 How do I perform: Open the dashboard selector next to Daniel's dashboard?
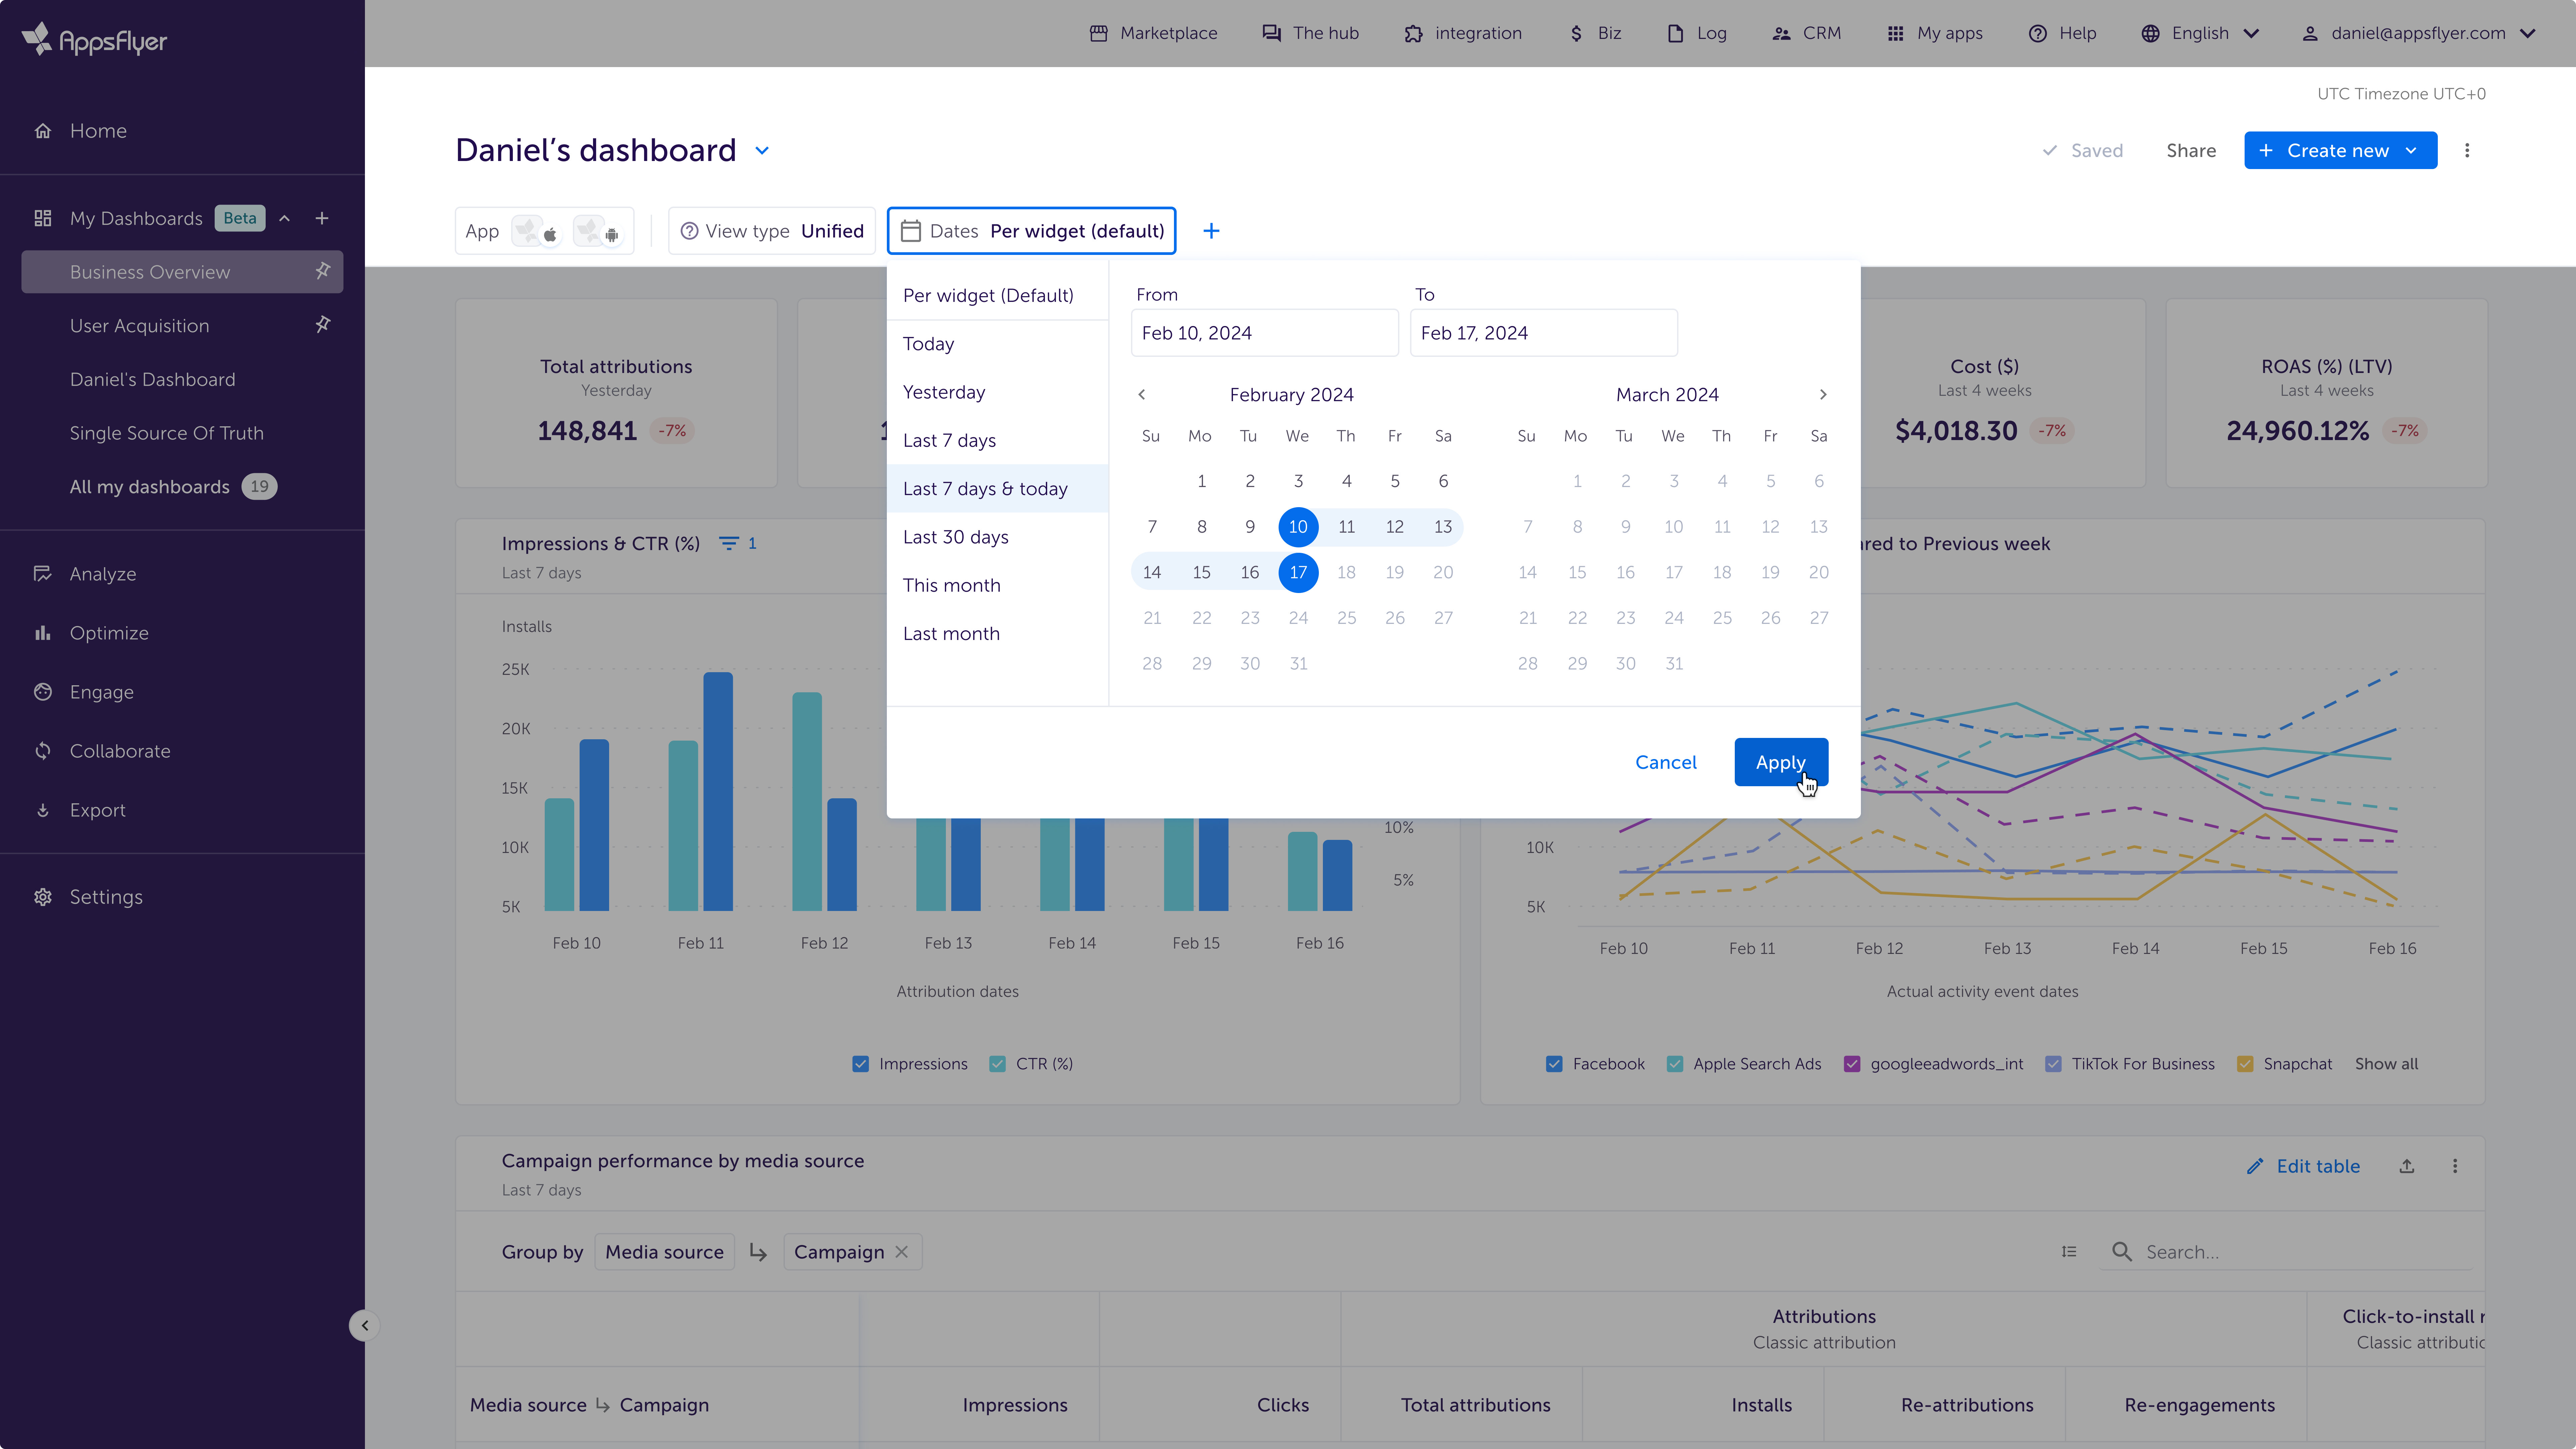tap(762, 150)
